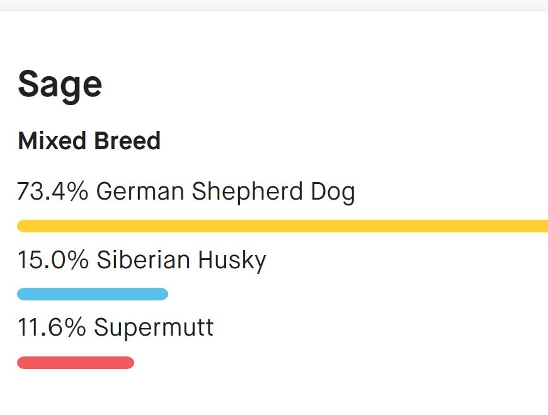The image size is (548, 415).
Task: Click the red Supermutt percentage bar
Action: (76, 363)
